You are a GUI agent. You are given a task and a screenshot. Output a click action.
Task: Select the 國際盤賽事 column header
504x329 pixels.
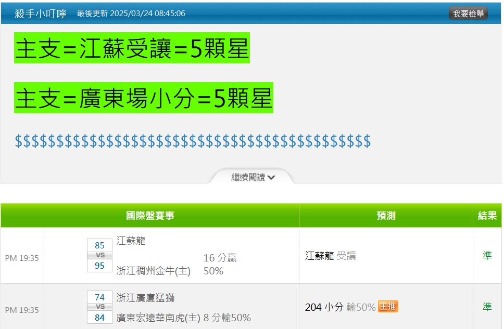(x=150, y=216)
